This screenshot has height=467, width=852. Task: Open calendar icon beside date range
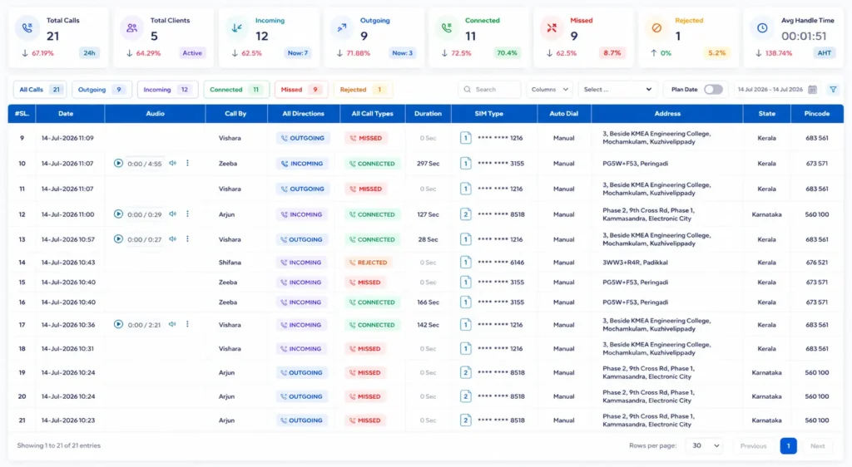coord(812,90)
